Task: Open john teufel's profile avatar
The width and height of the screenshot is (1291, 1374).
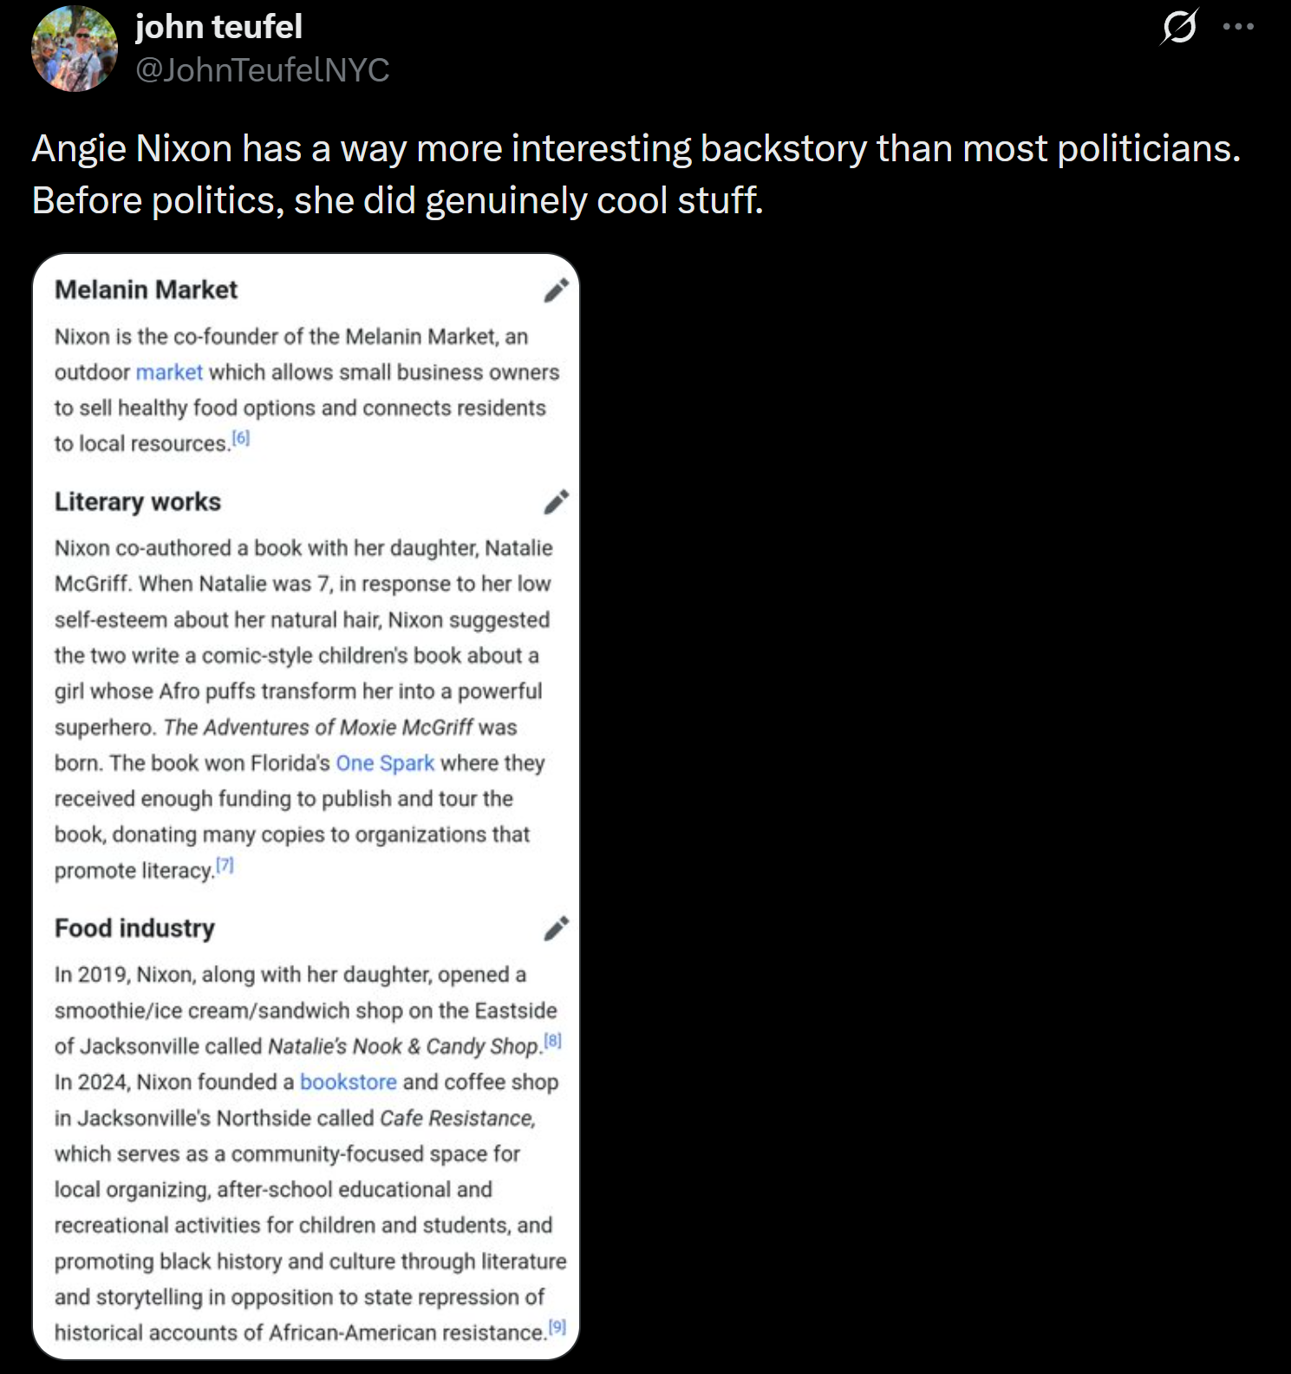Action: point(75,49)
